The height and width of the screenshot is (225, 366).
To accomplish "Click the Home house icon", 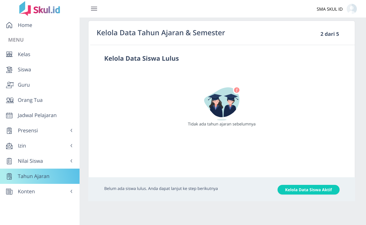I will coord(9,25).
